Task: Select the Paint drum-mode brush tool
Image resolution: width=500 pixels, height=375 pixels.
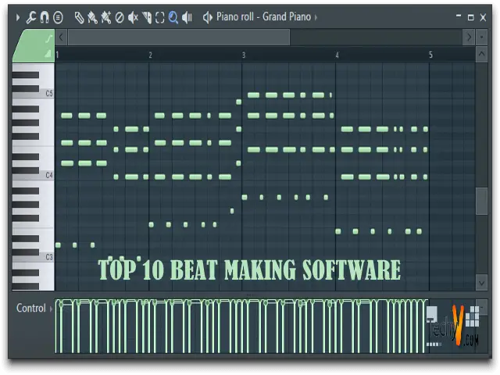Action: pyautogui.click(x=106, y=17)
